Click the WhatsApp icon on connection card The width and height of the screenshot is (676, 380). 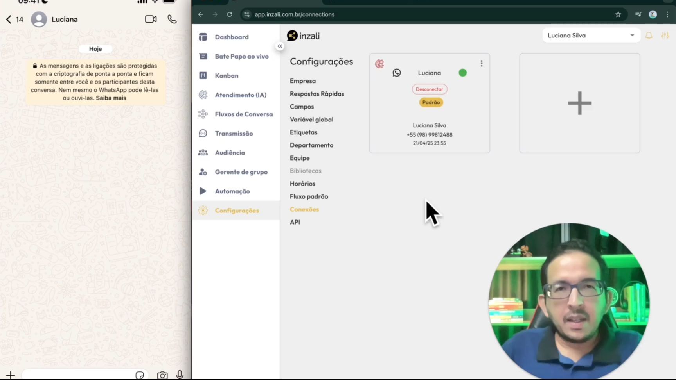tap(397, 73)
